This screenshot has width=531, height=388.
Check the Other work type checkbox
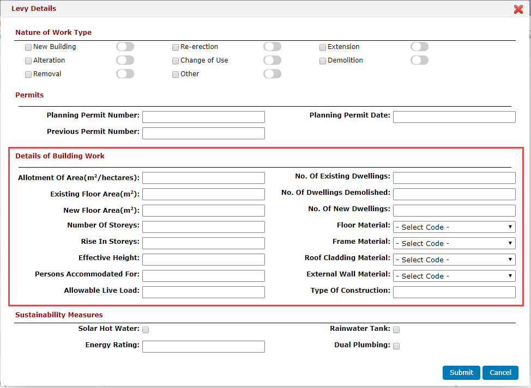(x=176, y=75)
